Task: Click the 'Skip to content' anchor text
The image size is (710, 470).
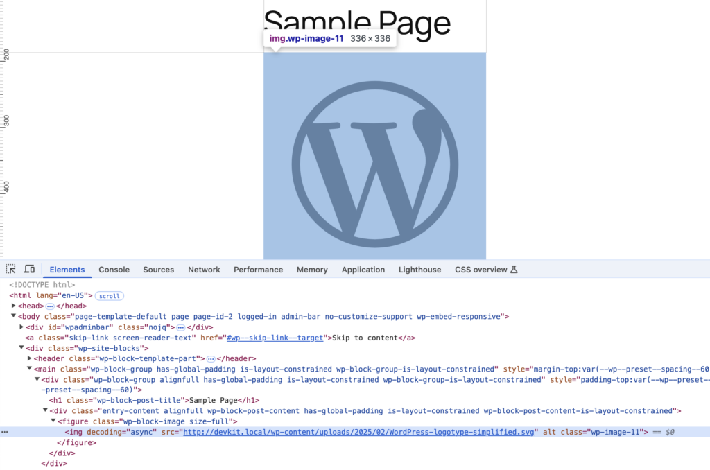Action: [x=365, y=338]
